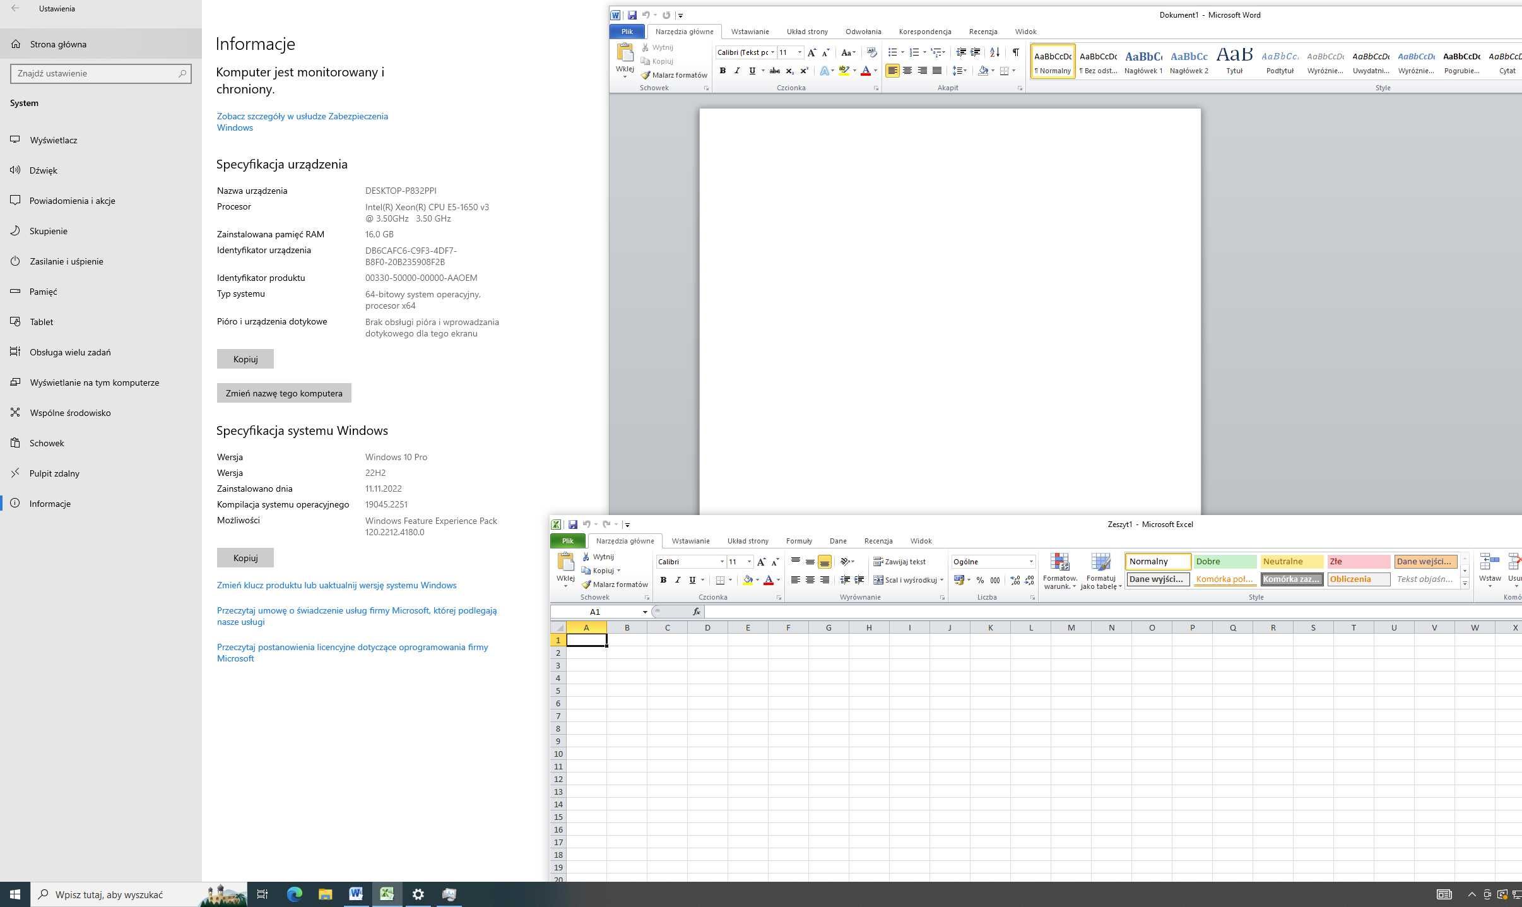Viewport: 1522px width, 907px height.
Task: Click Excel's increase indent icon
Action: pyautogui.click(x=859, y=580)
